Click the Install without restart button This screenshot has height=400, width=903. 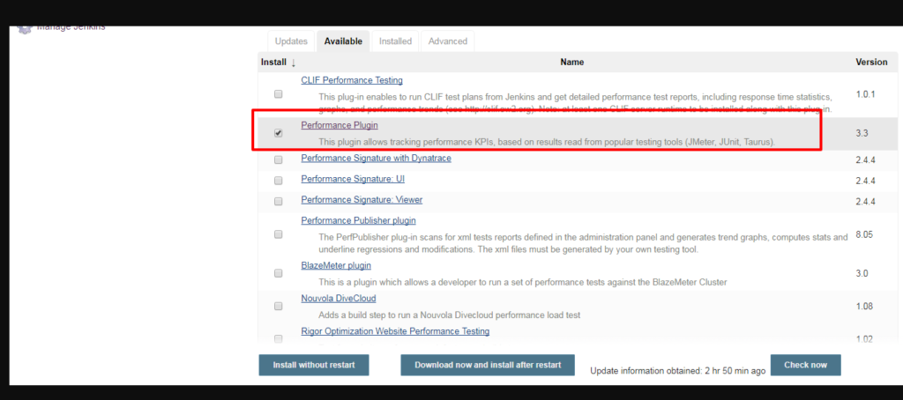point(314,365)
